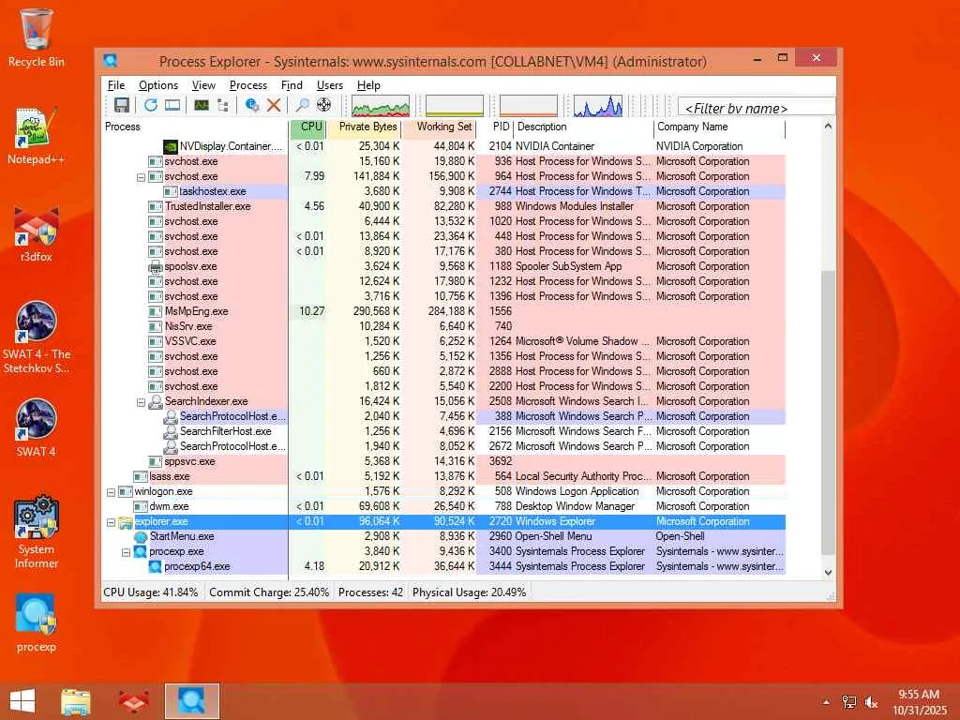
Task: Collapse the svchost.exe PID 964 tree node
Action: [141, 177]
